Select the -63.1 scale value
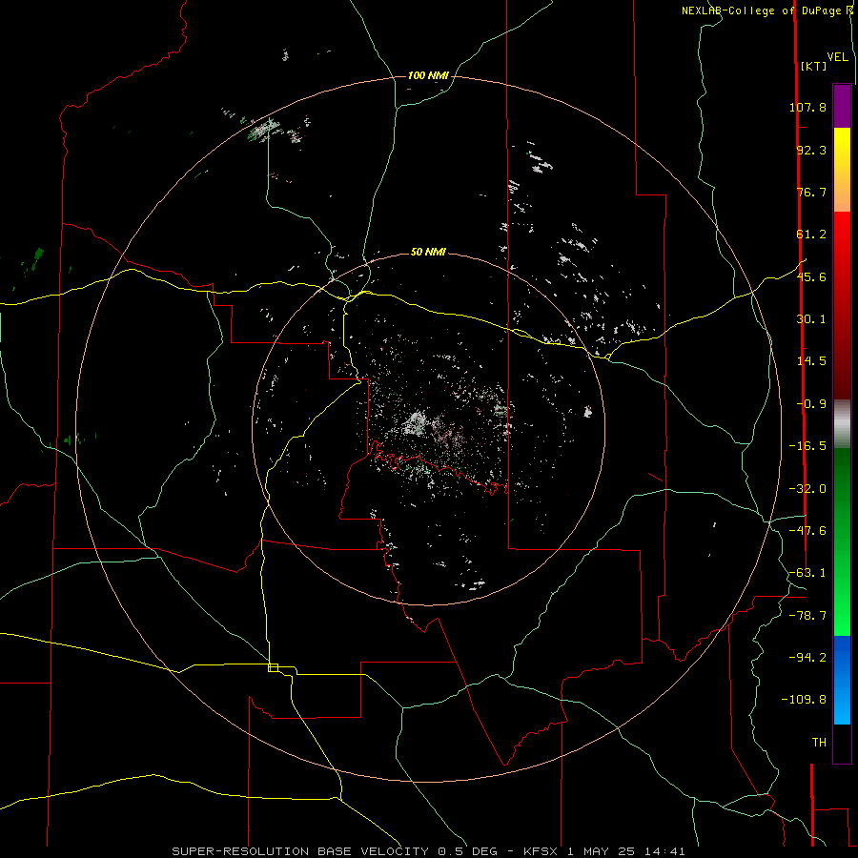This screenshot has width=858, height=858. [x=807, y=573]
